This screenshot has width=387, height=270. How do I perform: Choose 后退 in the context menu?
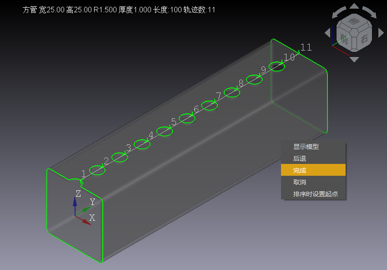click(x=300, y=158)
